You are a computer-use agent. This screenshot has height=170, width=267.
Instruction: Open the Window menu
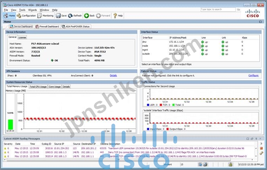click(44, 10)
